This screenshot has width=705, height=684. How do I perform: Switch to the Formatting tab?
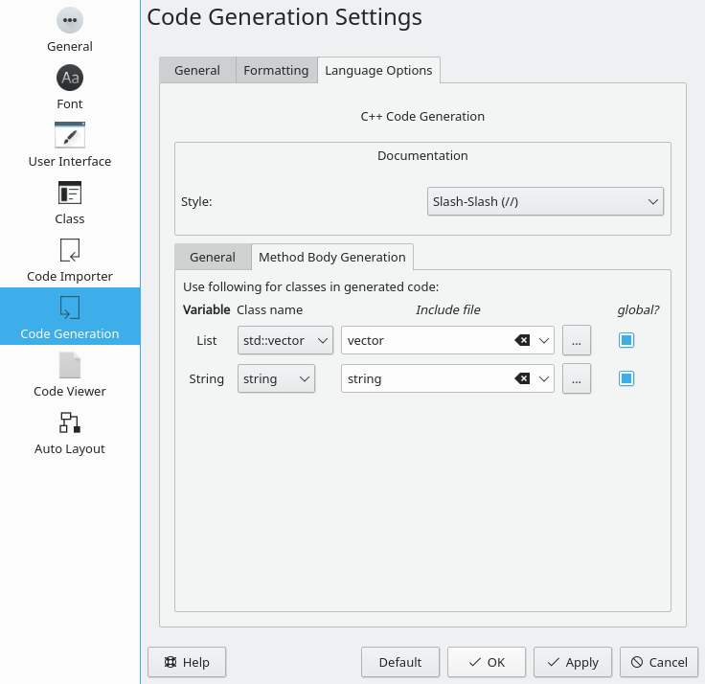point(276,70)
